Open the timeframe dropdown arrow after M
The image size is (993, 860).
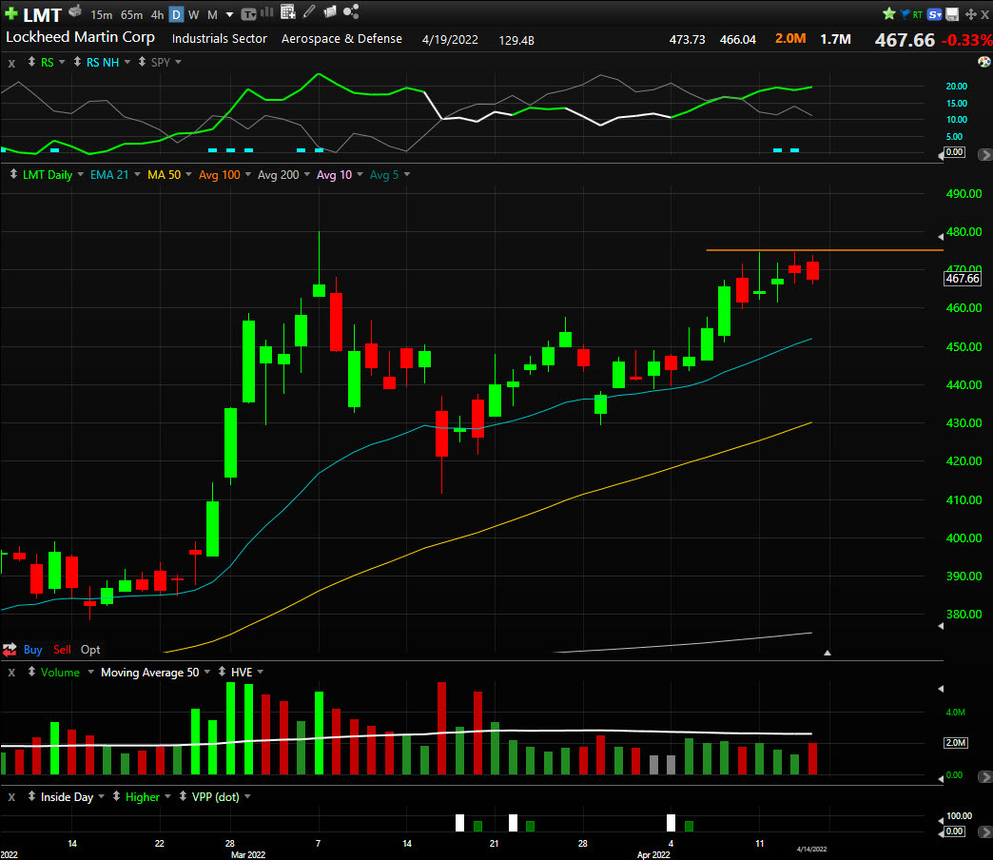coord(230,14)
